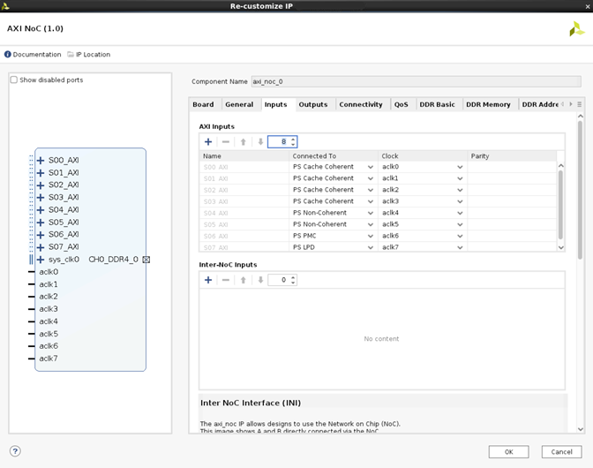Switch to the Board tab

[x=203, y=104]
